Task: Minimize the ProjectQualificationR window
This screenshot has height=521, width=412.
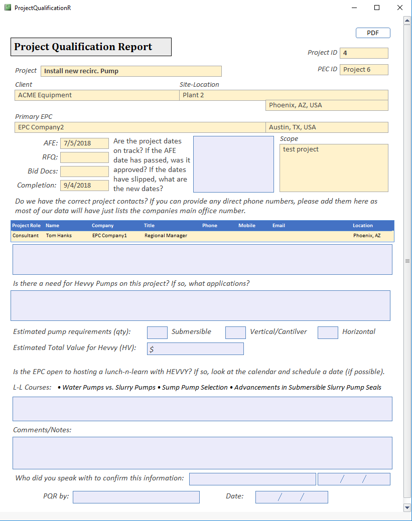Action: (x=354, y=8)
